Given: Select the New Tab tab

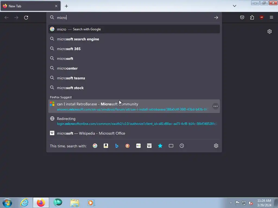Looking at the screenshot, I should coord(30,6).
